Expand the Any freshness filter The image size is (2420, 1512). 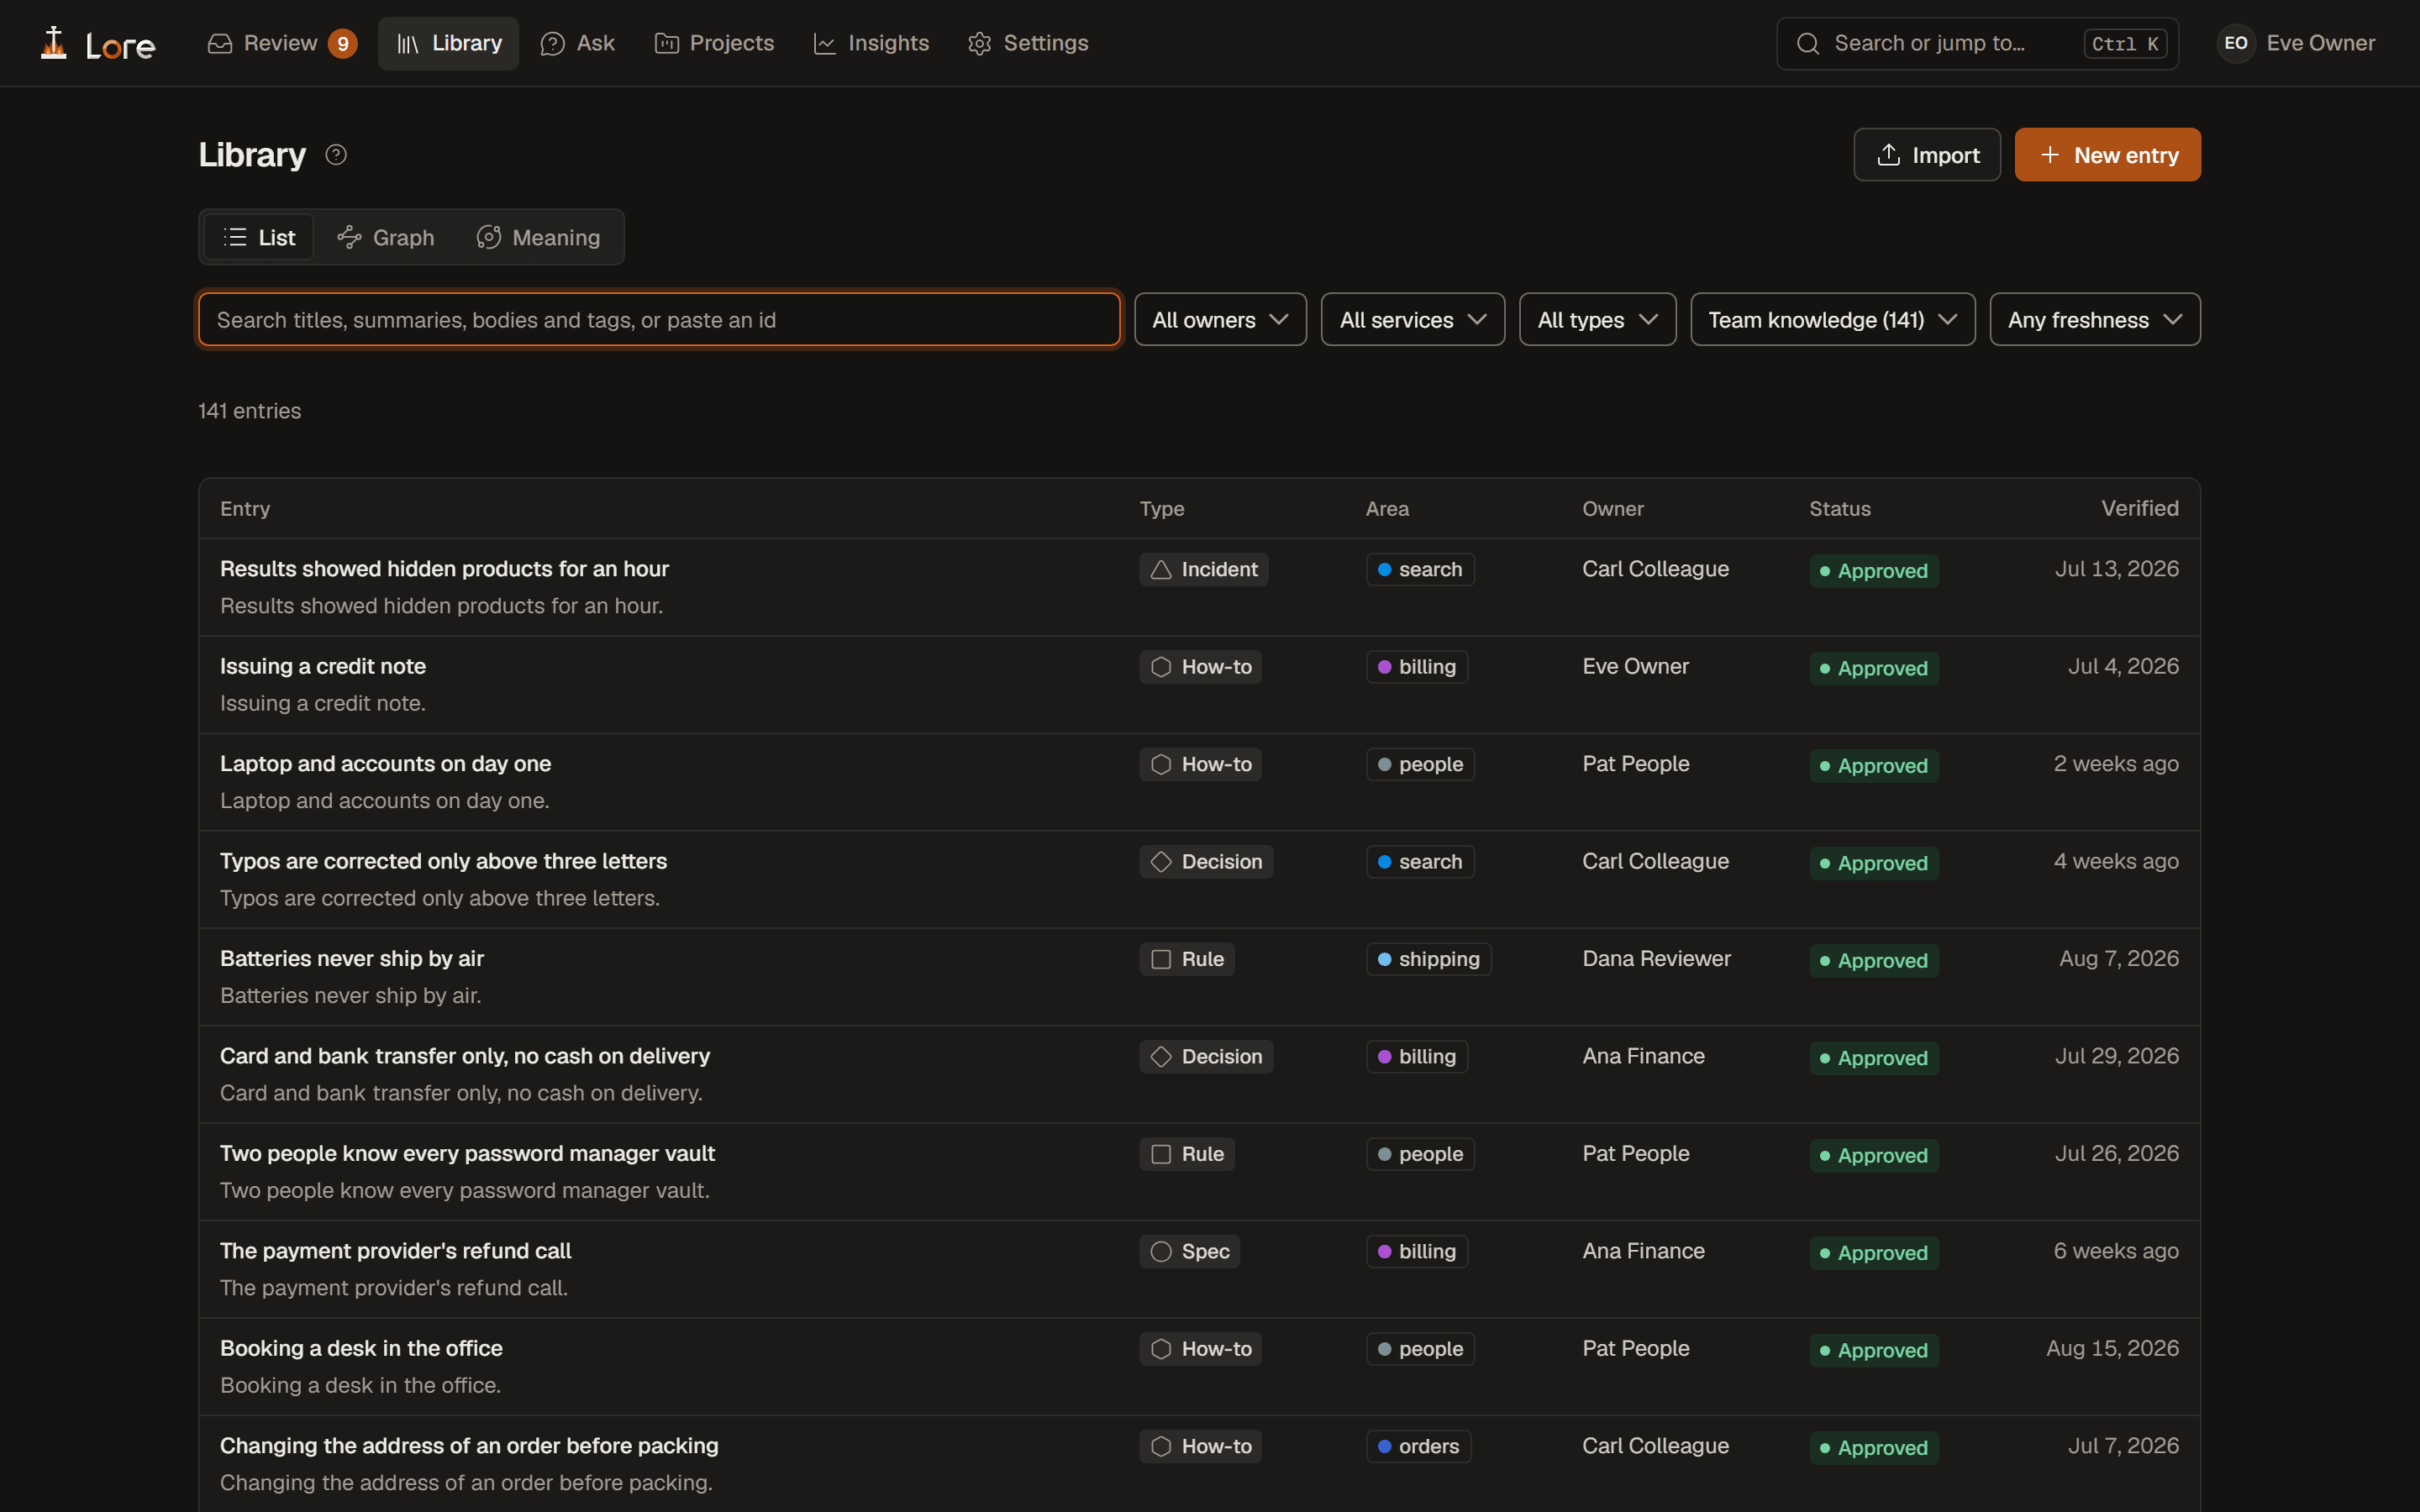[2095, 320]
